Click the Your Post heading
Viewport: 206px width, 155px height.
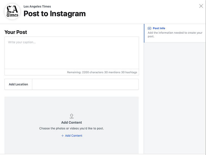tap(16, 32)
